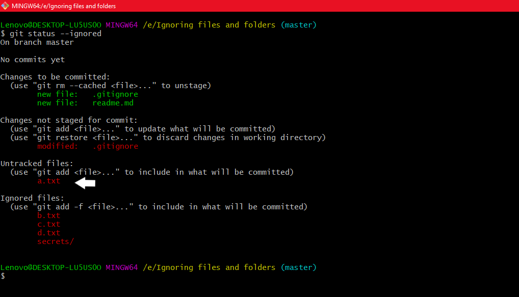Select ignored file b.txt
The width and height of the screenshot is (519, 297).
tap(48, 215)
